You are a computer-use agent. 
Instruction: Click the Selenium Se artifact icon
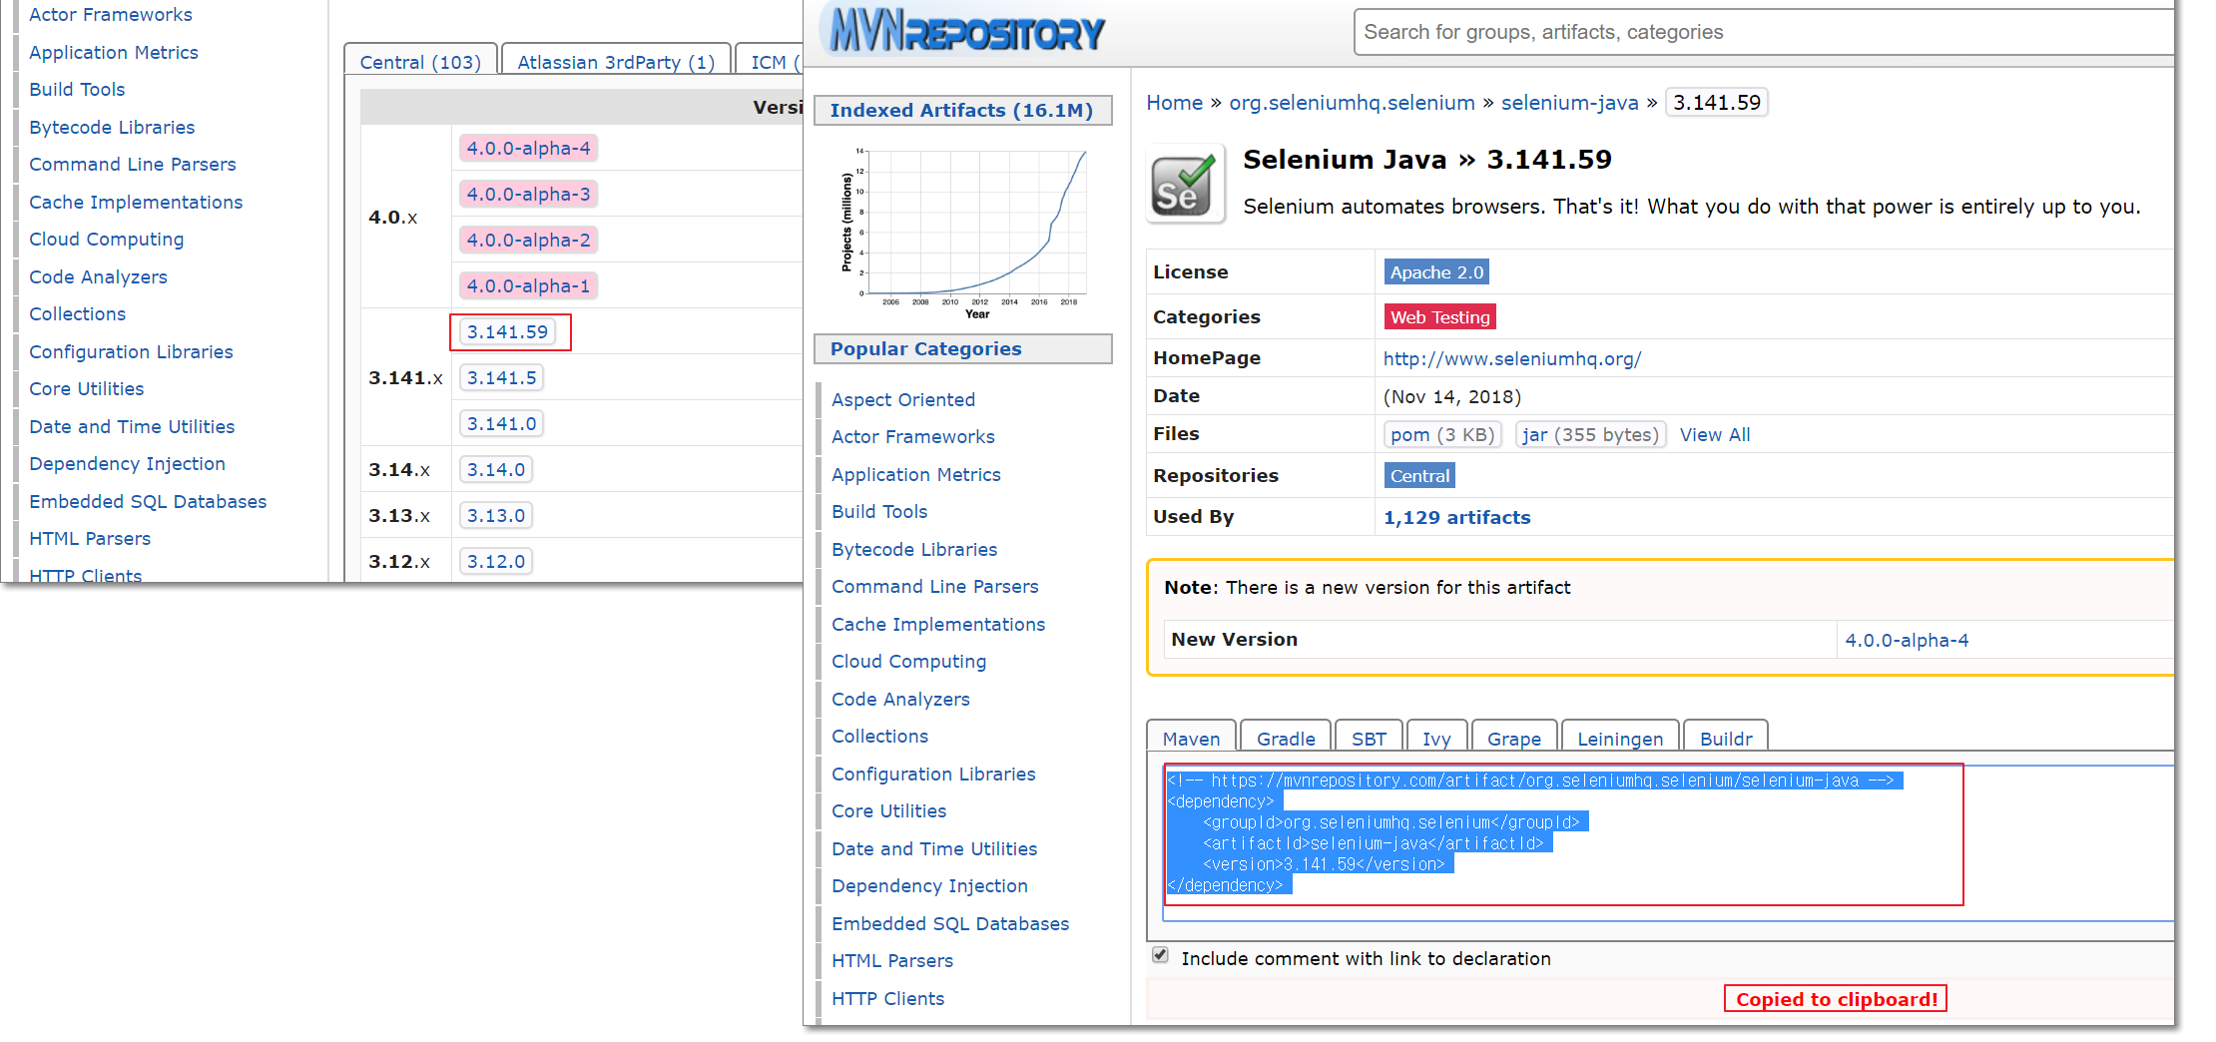click(x=1185, y=184)
